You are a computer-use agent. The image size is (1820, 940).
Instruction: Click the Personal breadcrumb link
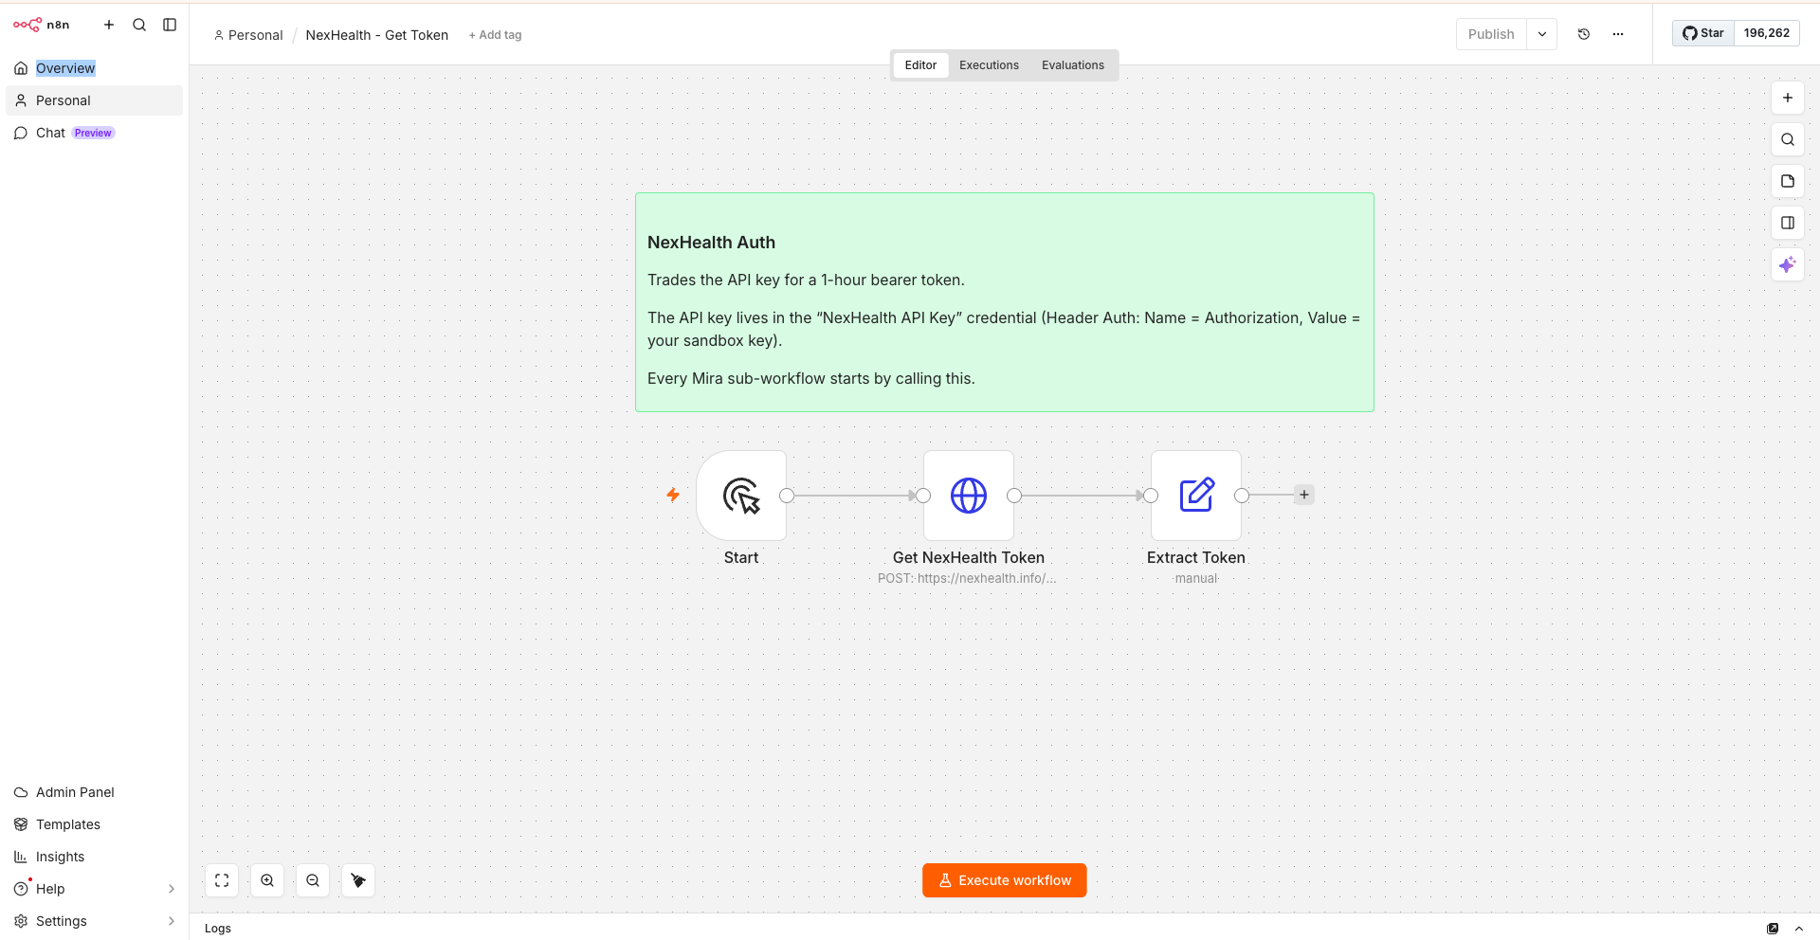(248, 35)
